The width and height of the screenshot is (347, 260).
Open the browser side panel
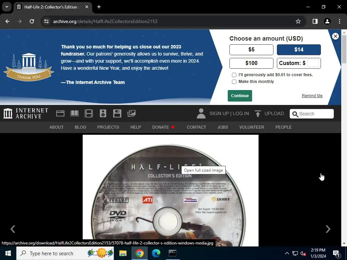point(315,21)
